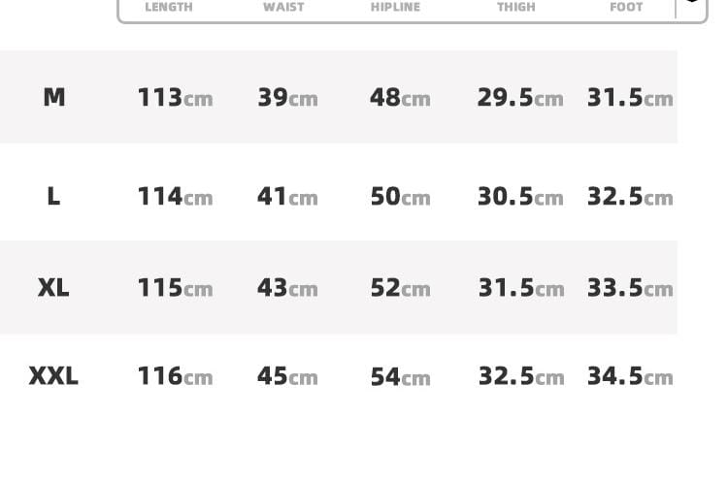Viewport: 728px width, 480px height.
Task: Click the partially visible icon beside FOOT
Action: (x=692, y=3)
